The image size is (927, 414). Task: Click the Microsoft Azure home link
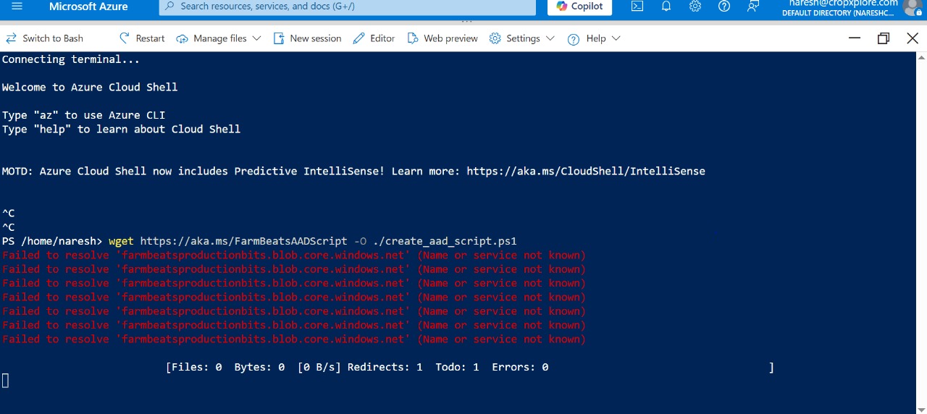(x=88, y=6)
